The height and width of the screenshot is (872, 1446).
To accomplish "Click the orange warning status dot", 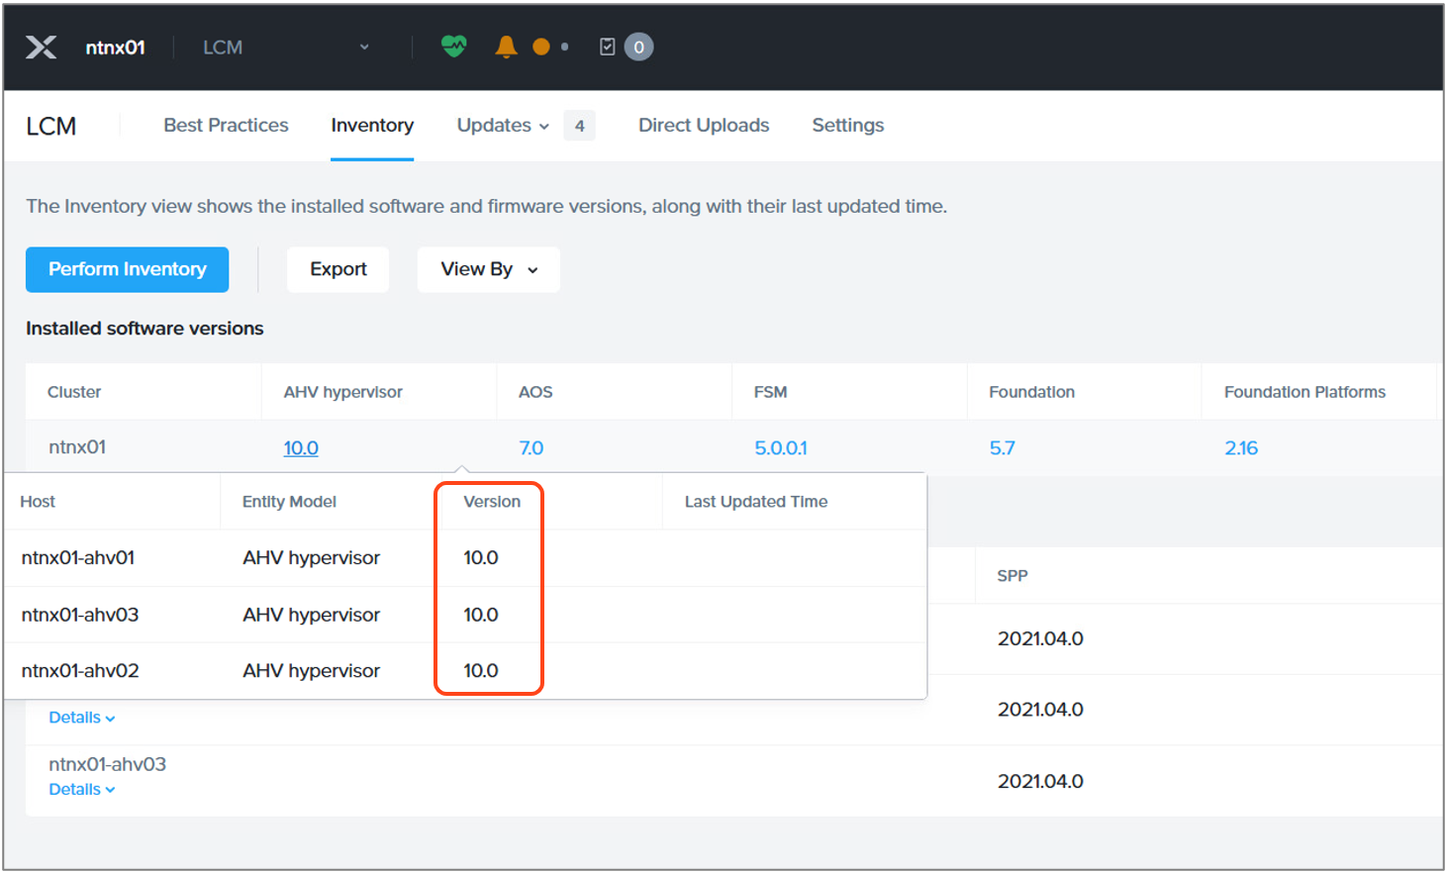I will [540, 47].
